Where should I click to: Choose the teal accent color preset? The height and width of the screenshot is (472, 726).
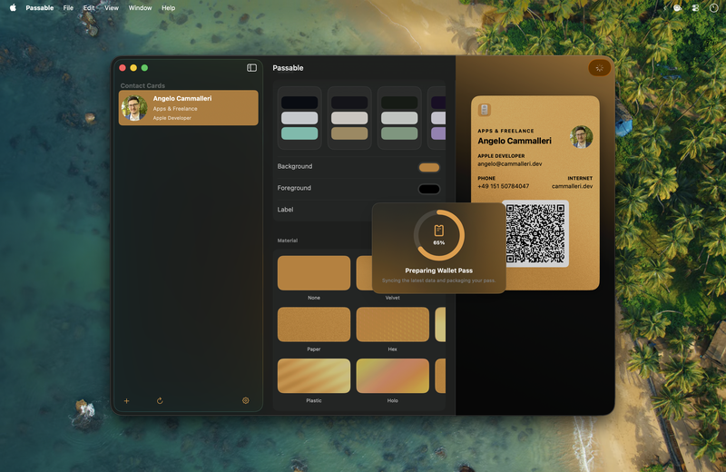pos(299,118)
